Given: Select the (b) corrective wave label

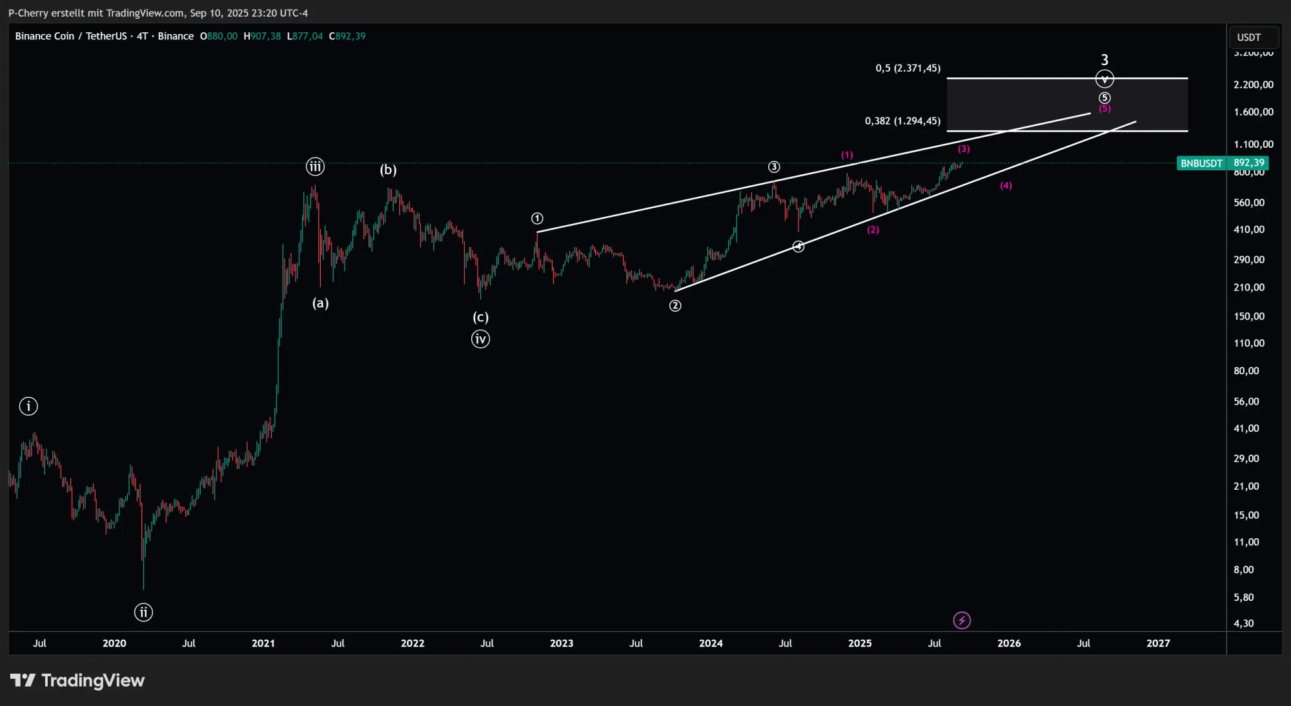Looking at the screenshot, I should (388, 170).
